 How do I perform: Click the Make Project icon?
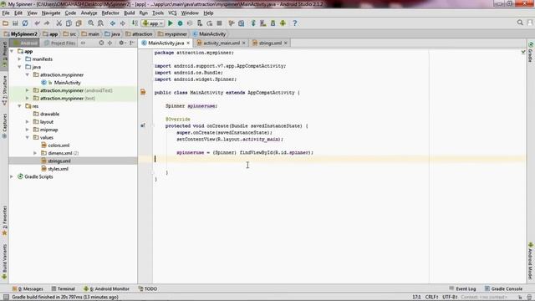[x=135, y=23]
